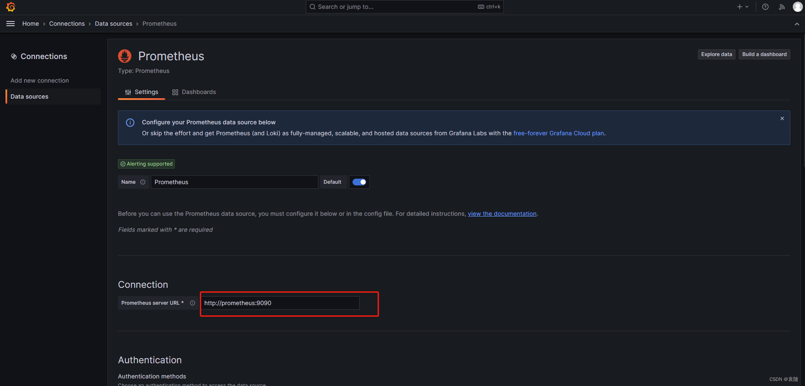Switch to the Dashboards tab
This screenshot has height=386, width=805.
coord(194,92)
